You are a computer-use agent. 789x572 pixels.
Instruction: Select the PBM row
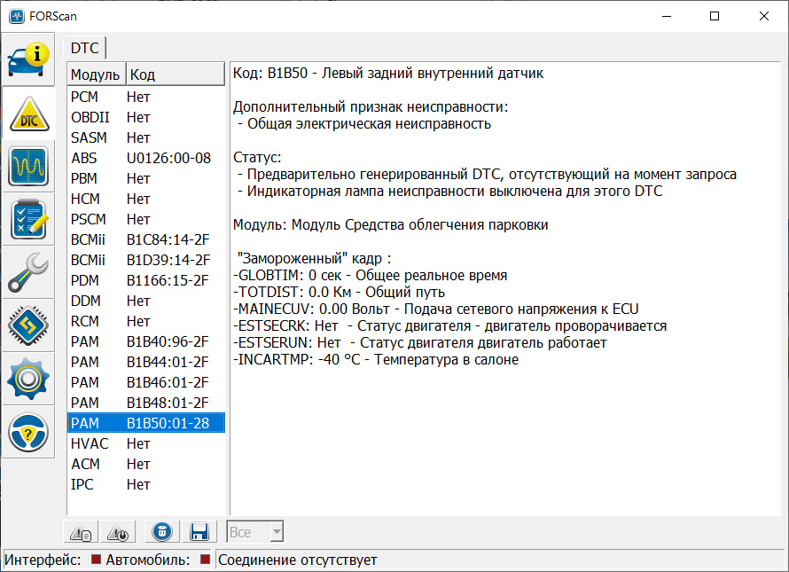[x=146, y=178]
